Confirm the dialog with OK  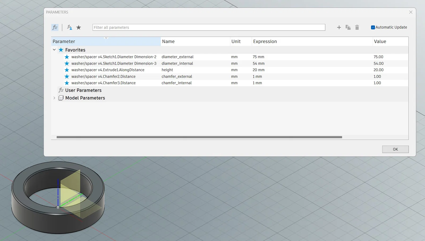[x=395, y=149]
